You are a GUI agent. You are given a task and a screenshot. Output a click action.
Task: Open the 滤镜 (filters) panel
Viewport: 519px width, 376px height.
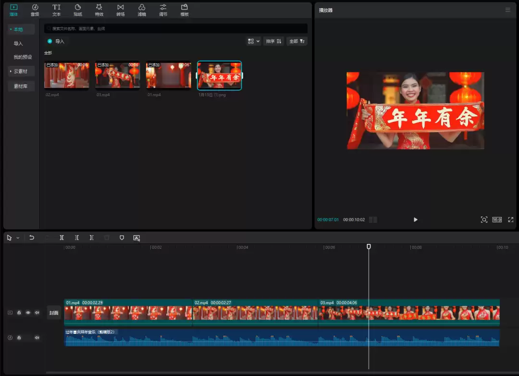tap(142, 10)
